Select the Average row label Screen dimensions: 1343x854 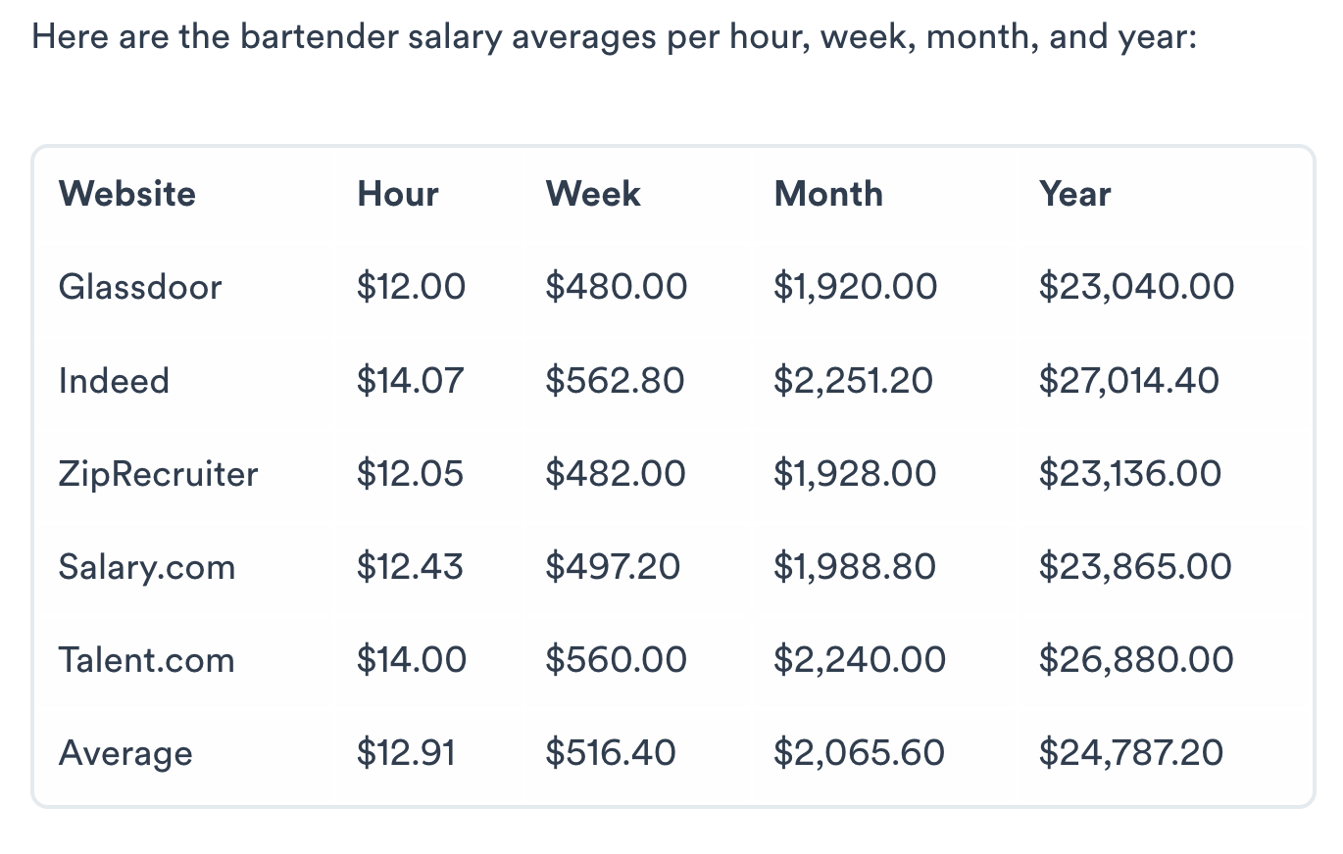tap(125, 754)
